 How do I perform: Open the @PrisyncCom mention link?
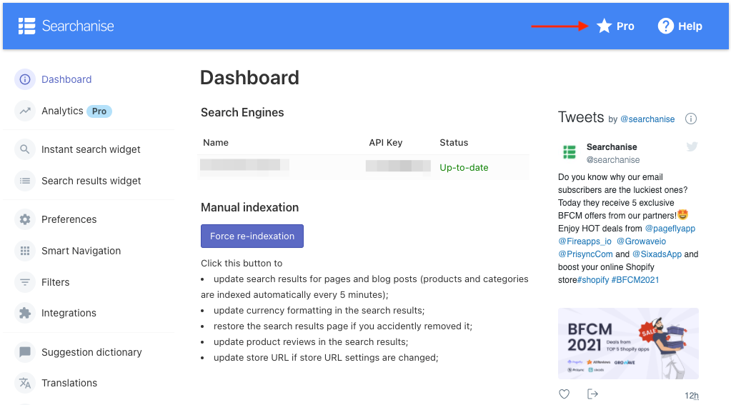(585, 254)
